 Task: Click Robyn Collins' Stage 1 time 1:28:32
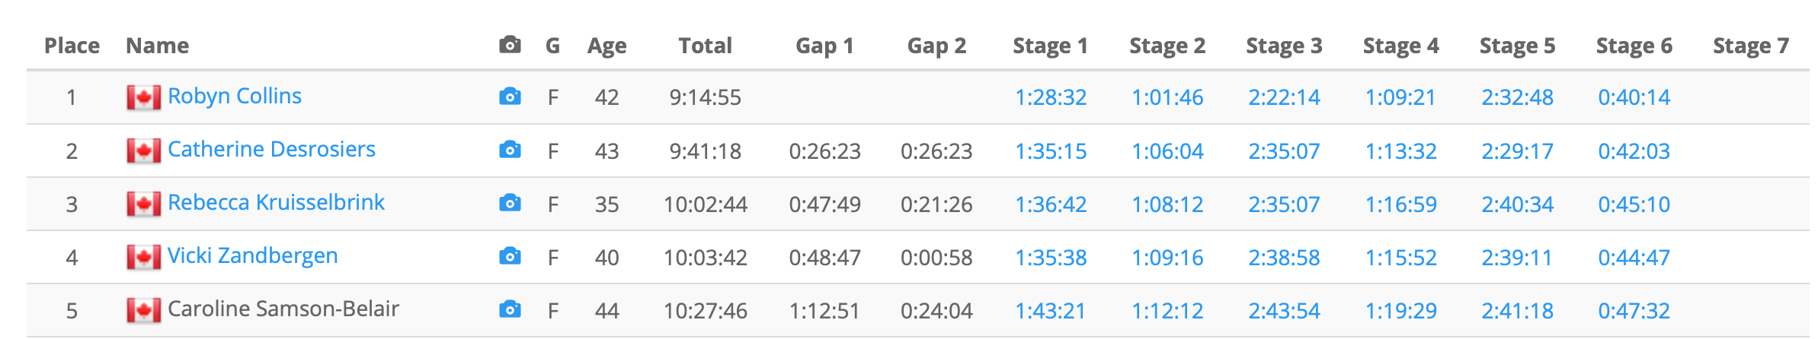click(x=1051, y=97)
